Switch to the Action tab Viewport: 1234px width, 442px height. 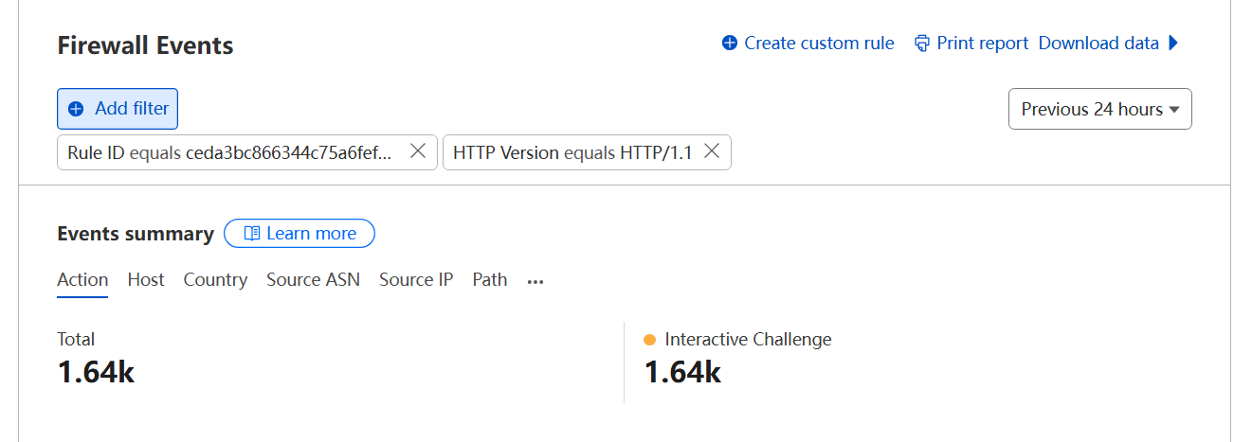(82, 280)
